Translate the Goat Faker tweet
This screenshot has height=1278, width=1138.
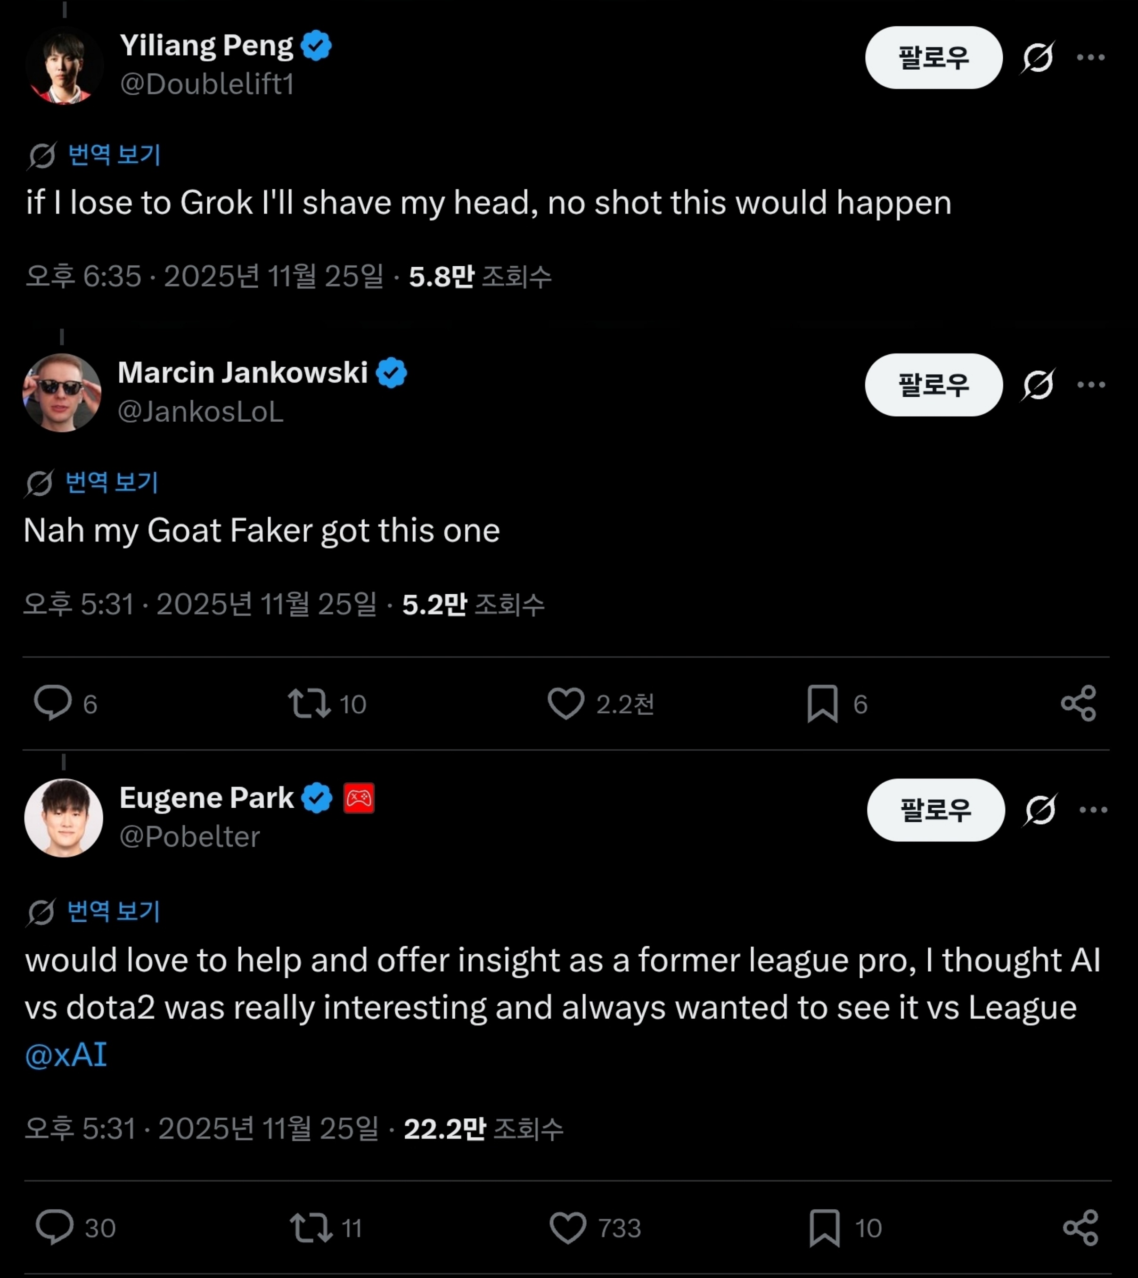[112, 483]
